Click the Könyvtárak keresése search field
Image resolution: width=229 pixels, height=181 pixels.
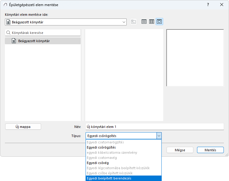click(43, 33)
